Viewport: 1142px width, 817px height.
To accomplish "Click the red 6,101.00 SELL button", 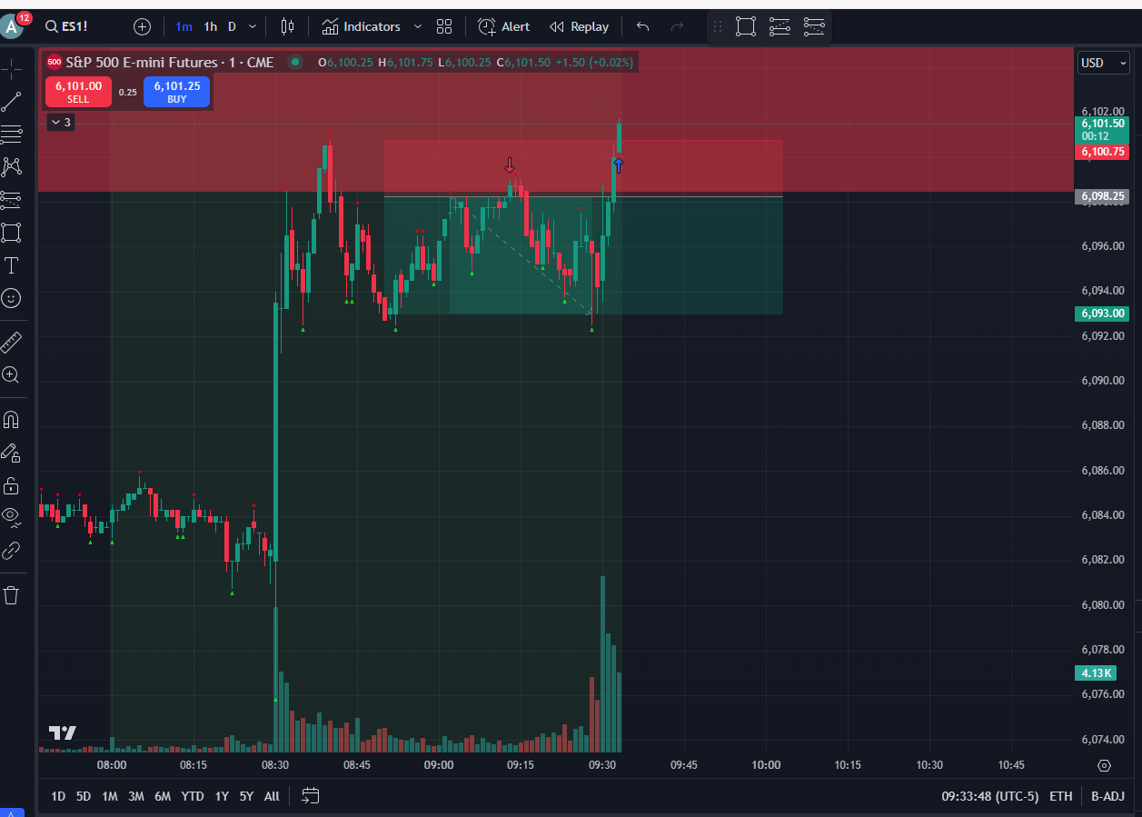I will tap(78, 92).
